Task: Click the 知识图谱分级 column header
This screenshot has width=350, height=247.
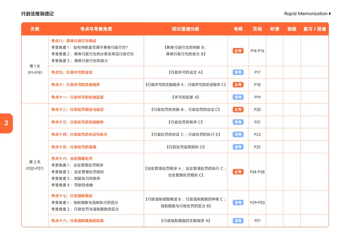Action: pos(185,29)
